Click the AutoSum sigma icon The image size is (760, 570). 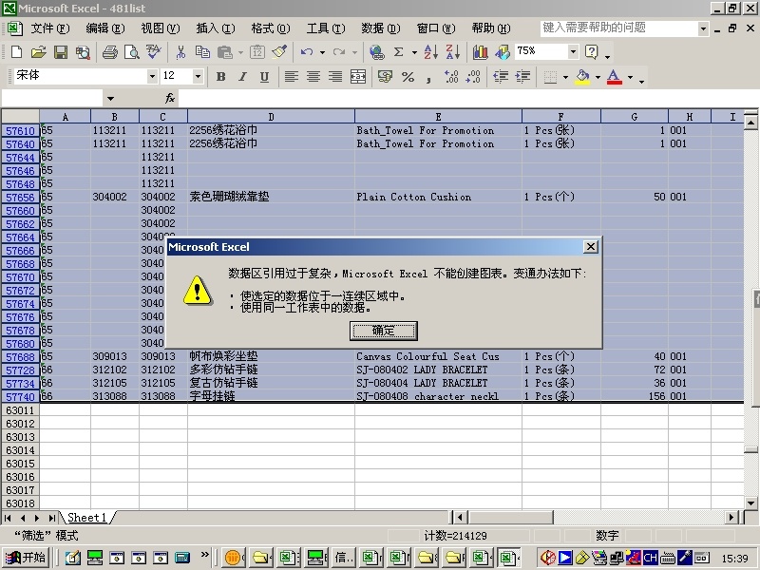pos(399,52)
